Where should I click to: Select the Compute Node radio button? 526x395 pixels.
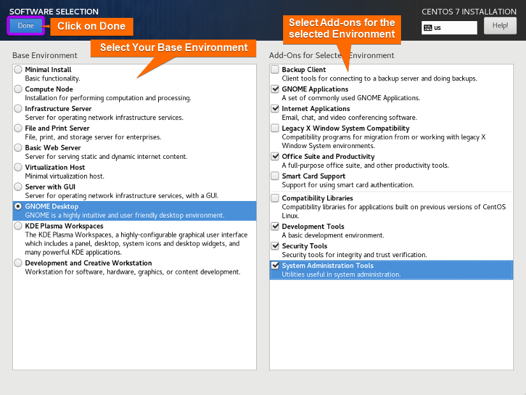click(18, 89)
